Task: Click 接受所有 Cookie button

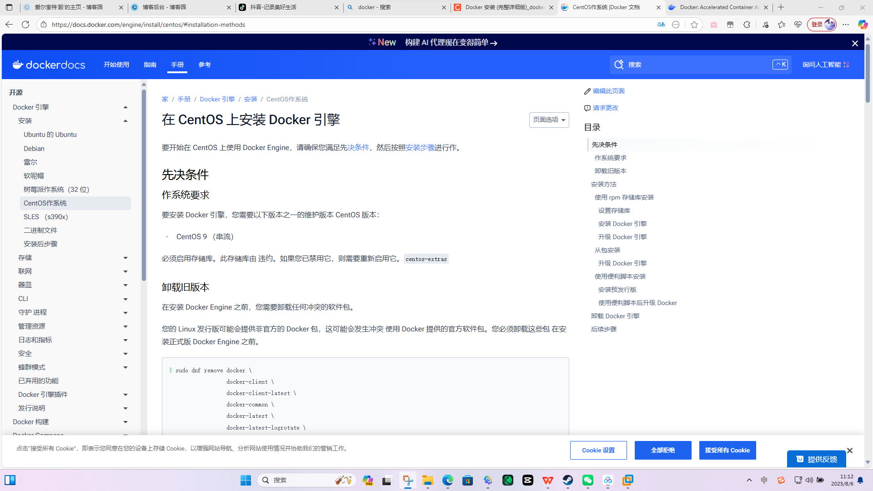Action: tap(727, 450)
